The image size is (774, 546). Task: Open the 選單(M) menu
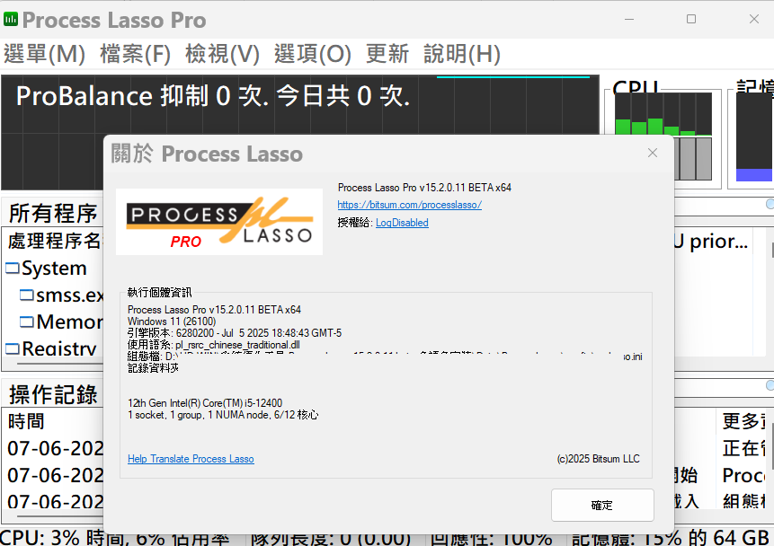pos(44,54)
